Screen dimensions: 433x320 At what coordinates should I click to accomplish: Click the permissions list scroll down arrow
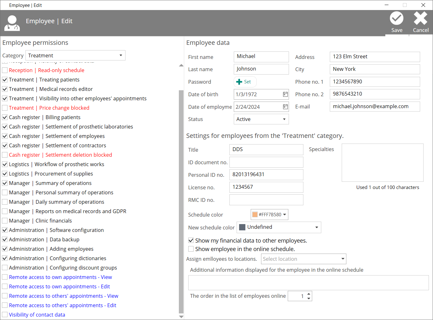tap(181, 317)
